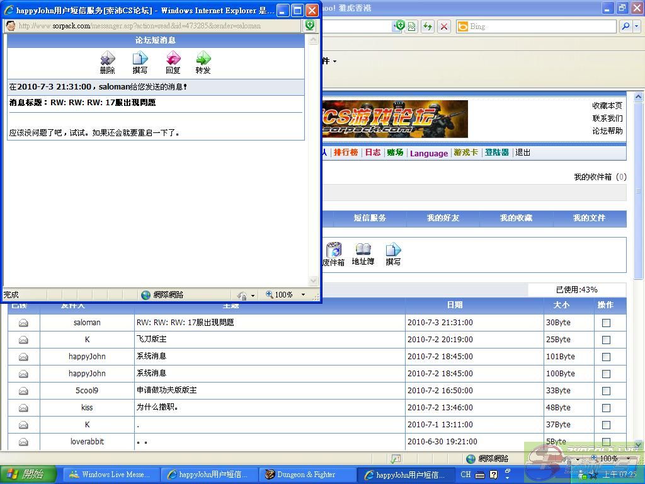This screenshot has width=645, height=484.
Task: Select checkbox for 5cool9's message
Action: click(x=606, y=391)
